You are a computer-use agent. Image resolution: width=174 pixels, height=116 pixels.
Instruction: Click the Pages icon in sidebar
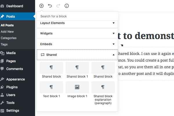coord(2,61)
